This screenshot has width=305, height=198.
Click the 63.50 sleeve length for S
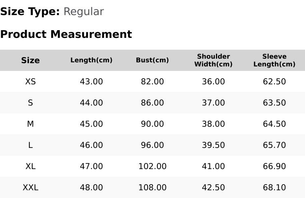coord(274,103)
